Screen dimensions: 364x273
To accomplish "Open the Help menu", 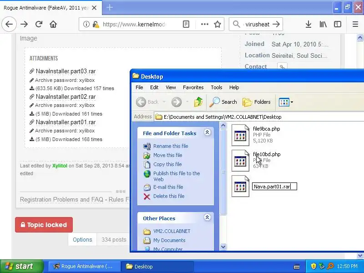I will [234, 87].
